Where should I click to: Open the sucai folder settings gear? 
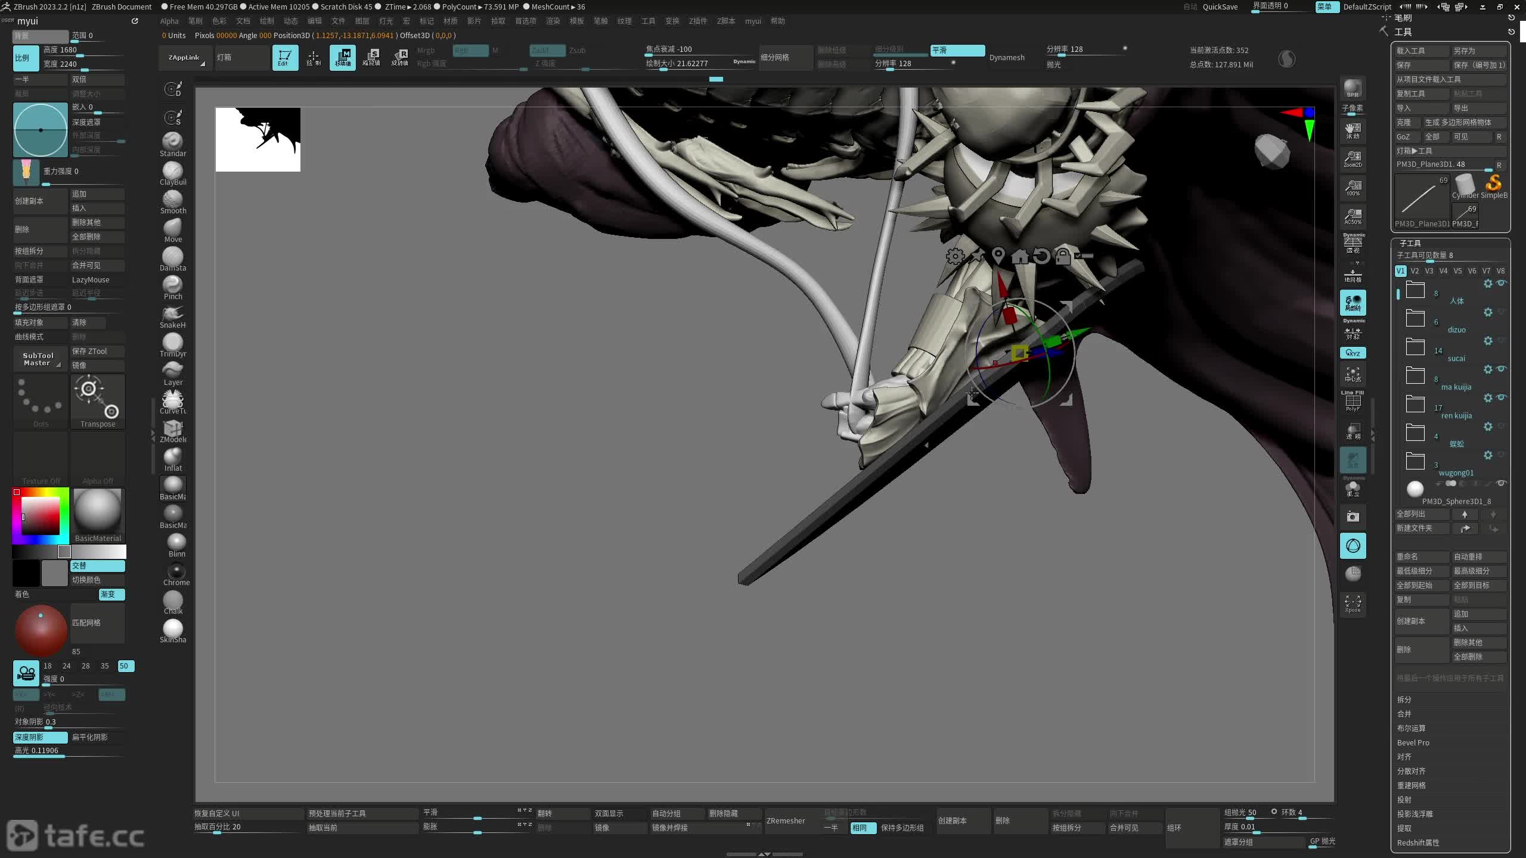click(1488, 341)
